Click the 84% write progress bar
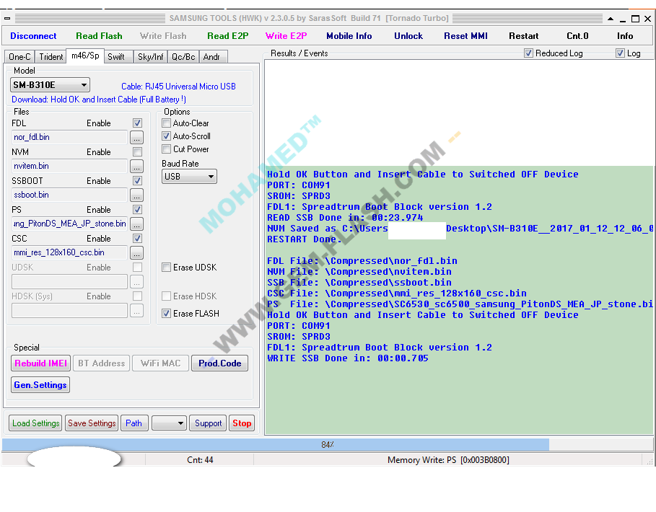 [328, 445]
